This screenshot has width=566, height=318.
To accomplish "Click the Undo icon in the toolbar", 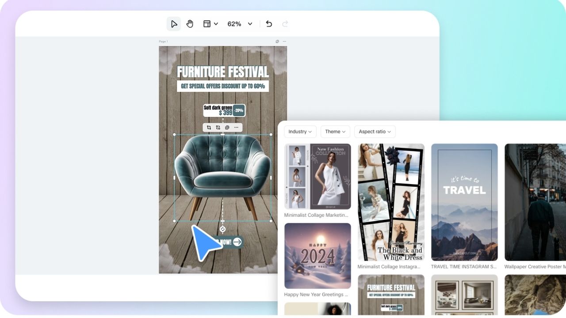I will (268, 24).
